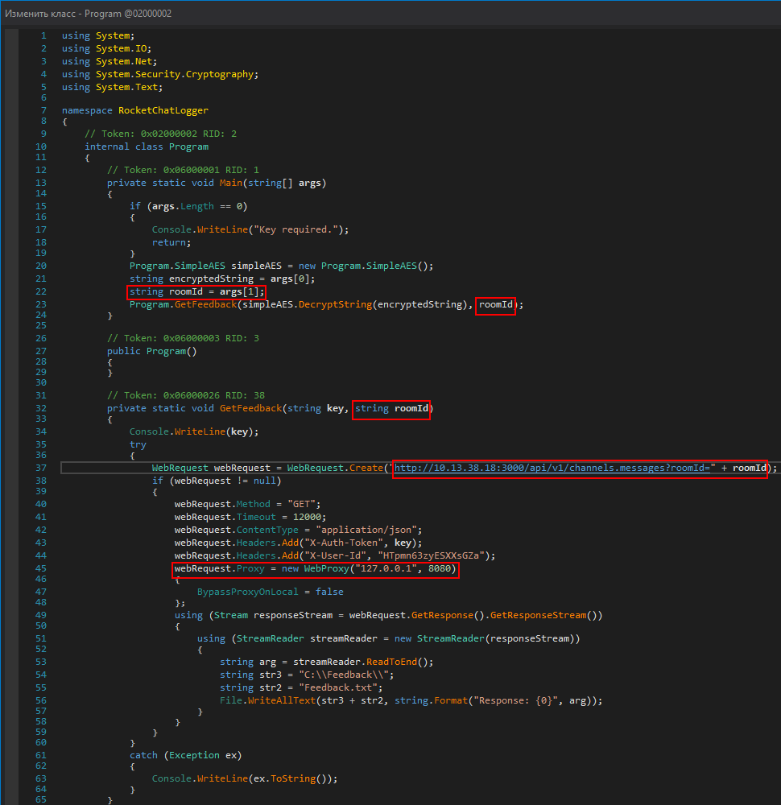Screen dimensions: 781x805
Task: Click the highlighted string roomId parameter on line 32
Action: pyautogui.click(x=391, y=409)
